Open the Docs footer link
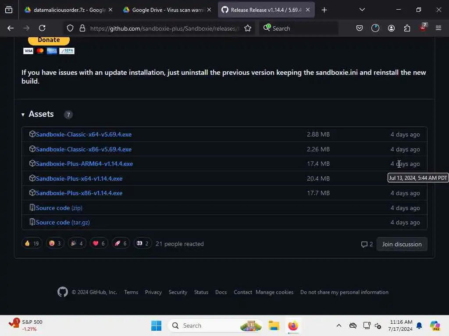The image size is (449, 336). coord(221,292)
